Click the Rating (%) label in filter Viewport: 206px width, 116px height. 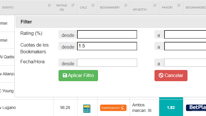tap(31, 33)
